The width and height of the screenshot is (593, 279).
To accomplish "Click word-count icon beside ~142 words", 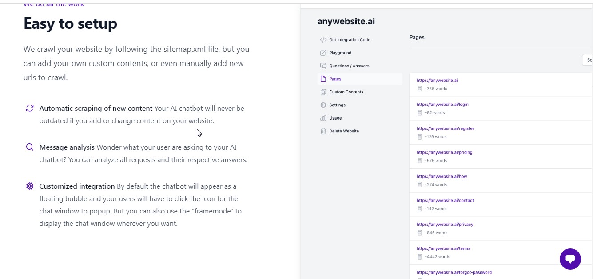I will tap(419, 209).
